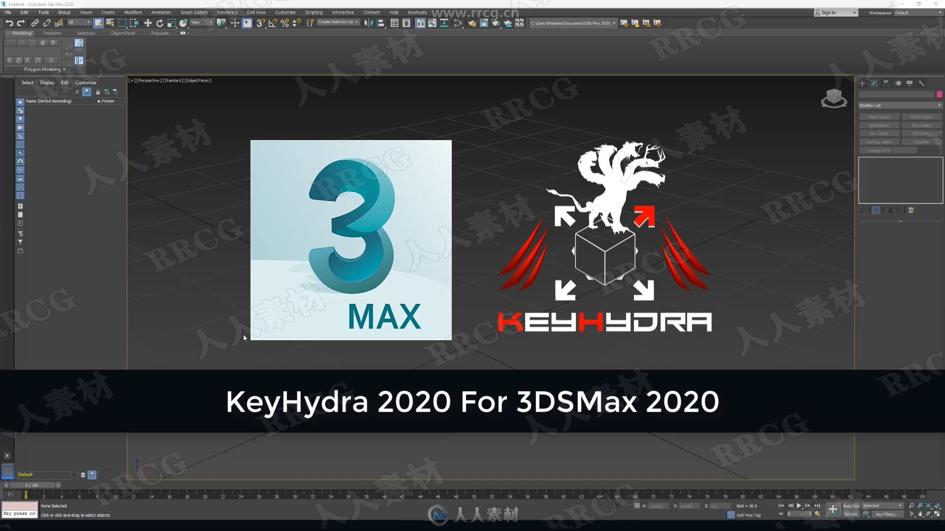Click the Render Production teapot icon
Screen dimensions: 945x531
click(x=496, y=23)
